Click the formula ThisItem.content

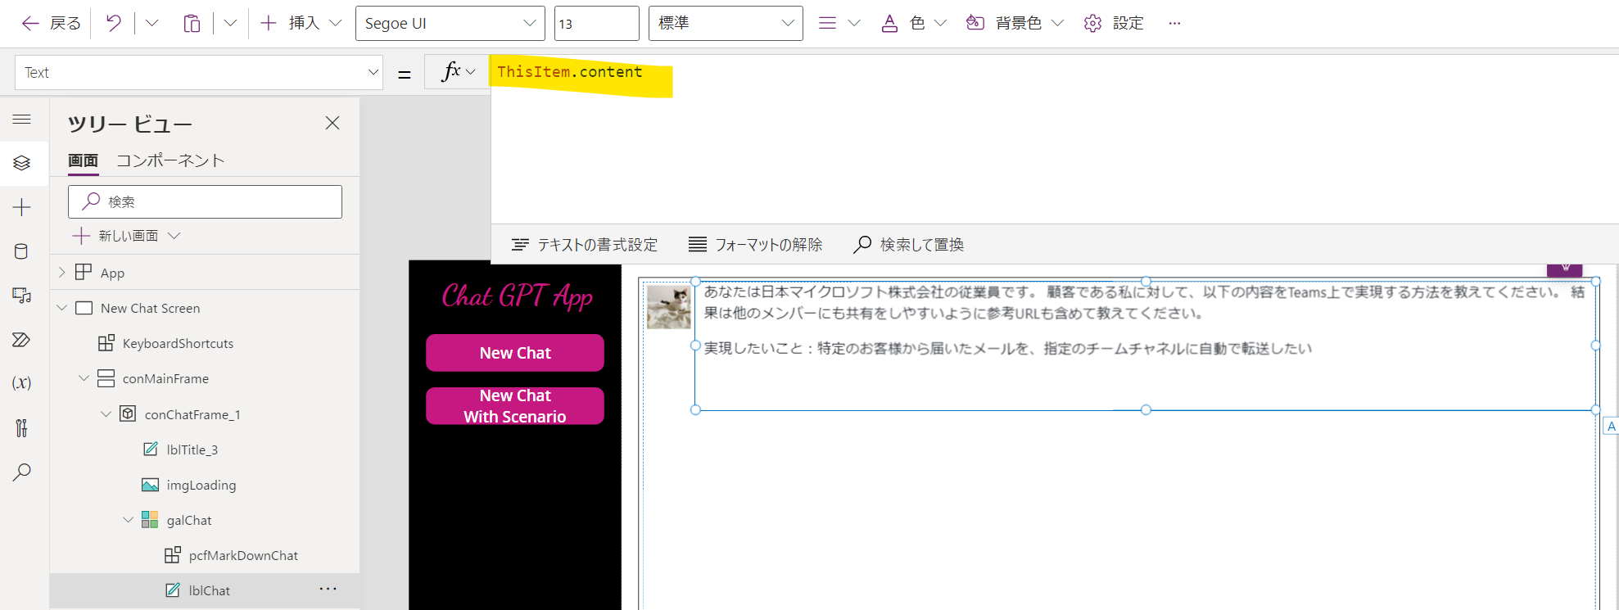pos(570,72)
